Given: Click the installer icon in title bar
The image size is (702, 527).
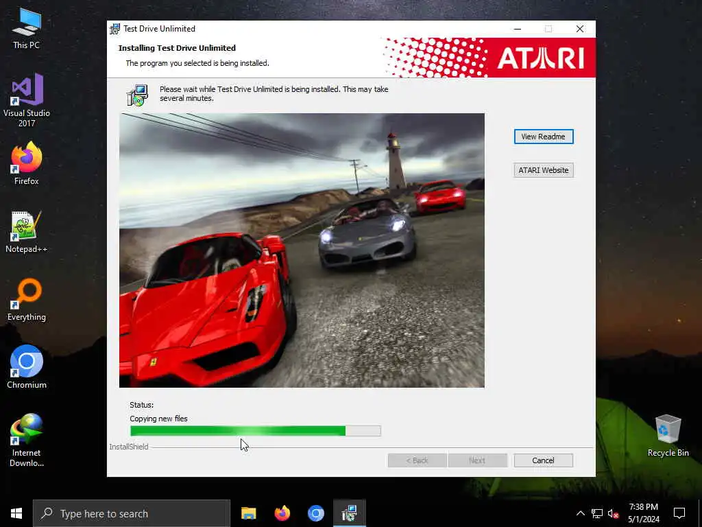Looking at the screenshot, I should (115, 29).
